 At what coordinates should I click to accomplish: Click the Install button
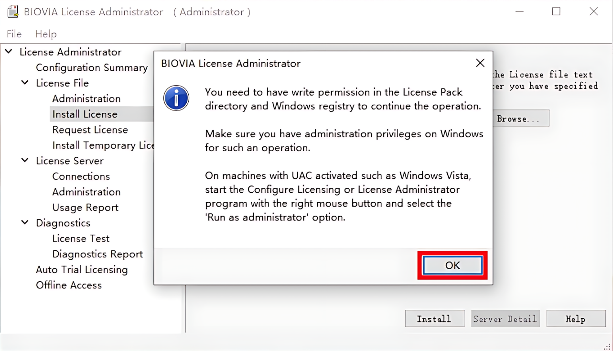pyautogui.click(x=434, y=319)
